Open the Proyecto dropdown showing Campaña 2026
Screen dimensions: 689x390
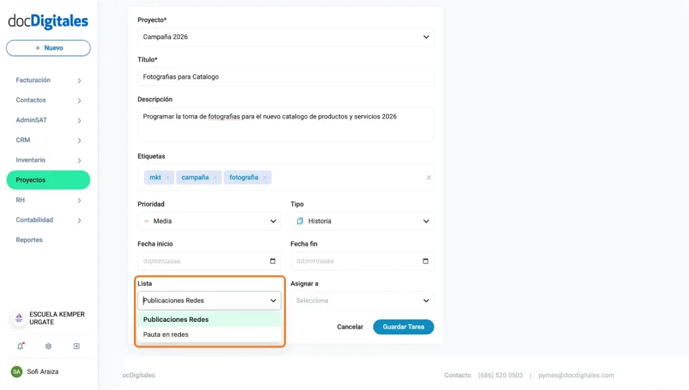285,37
